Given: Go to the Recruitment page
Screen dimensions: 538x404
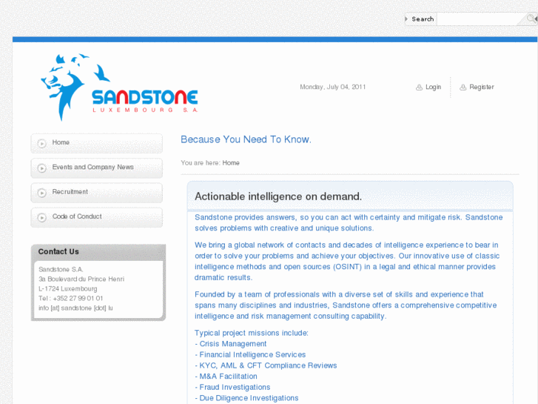Looking at the screenshot, I should click(x=96, y=193).
